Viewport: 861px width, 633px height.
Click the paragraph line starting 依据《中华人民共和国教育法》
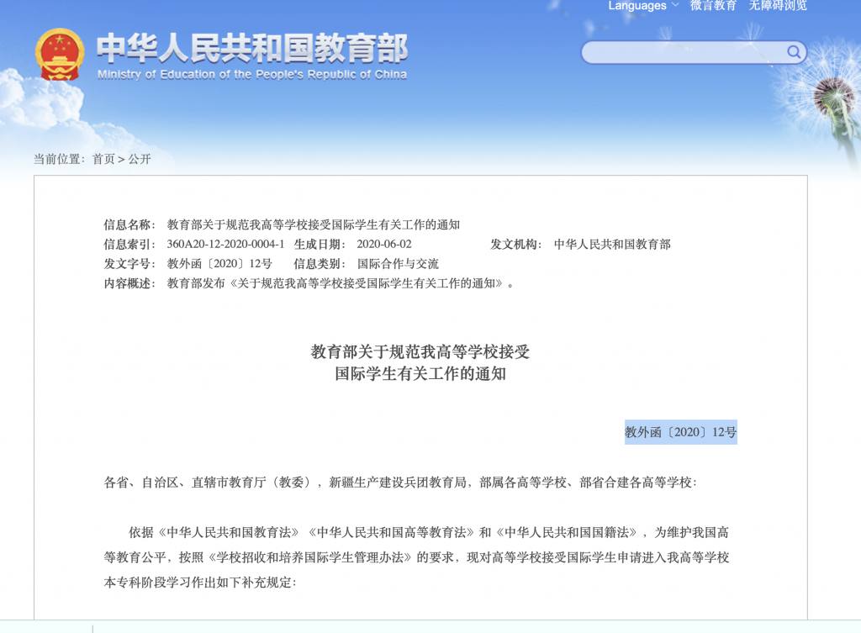tap(429, 532)
